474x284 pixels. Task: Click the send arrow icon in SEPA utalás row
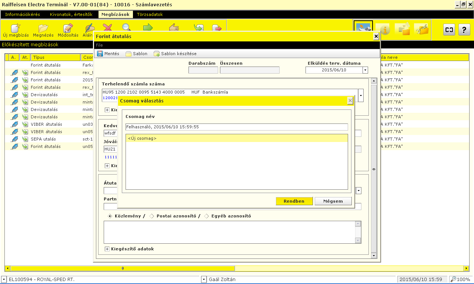(25, 139)
